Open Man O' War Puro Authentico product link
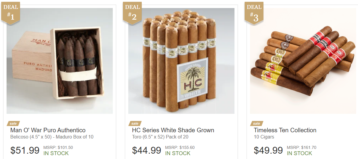This screenshot has height=159, width=358. [48, 130]
